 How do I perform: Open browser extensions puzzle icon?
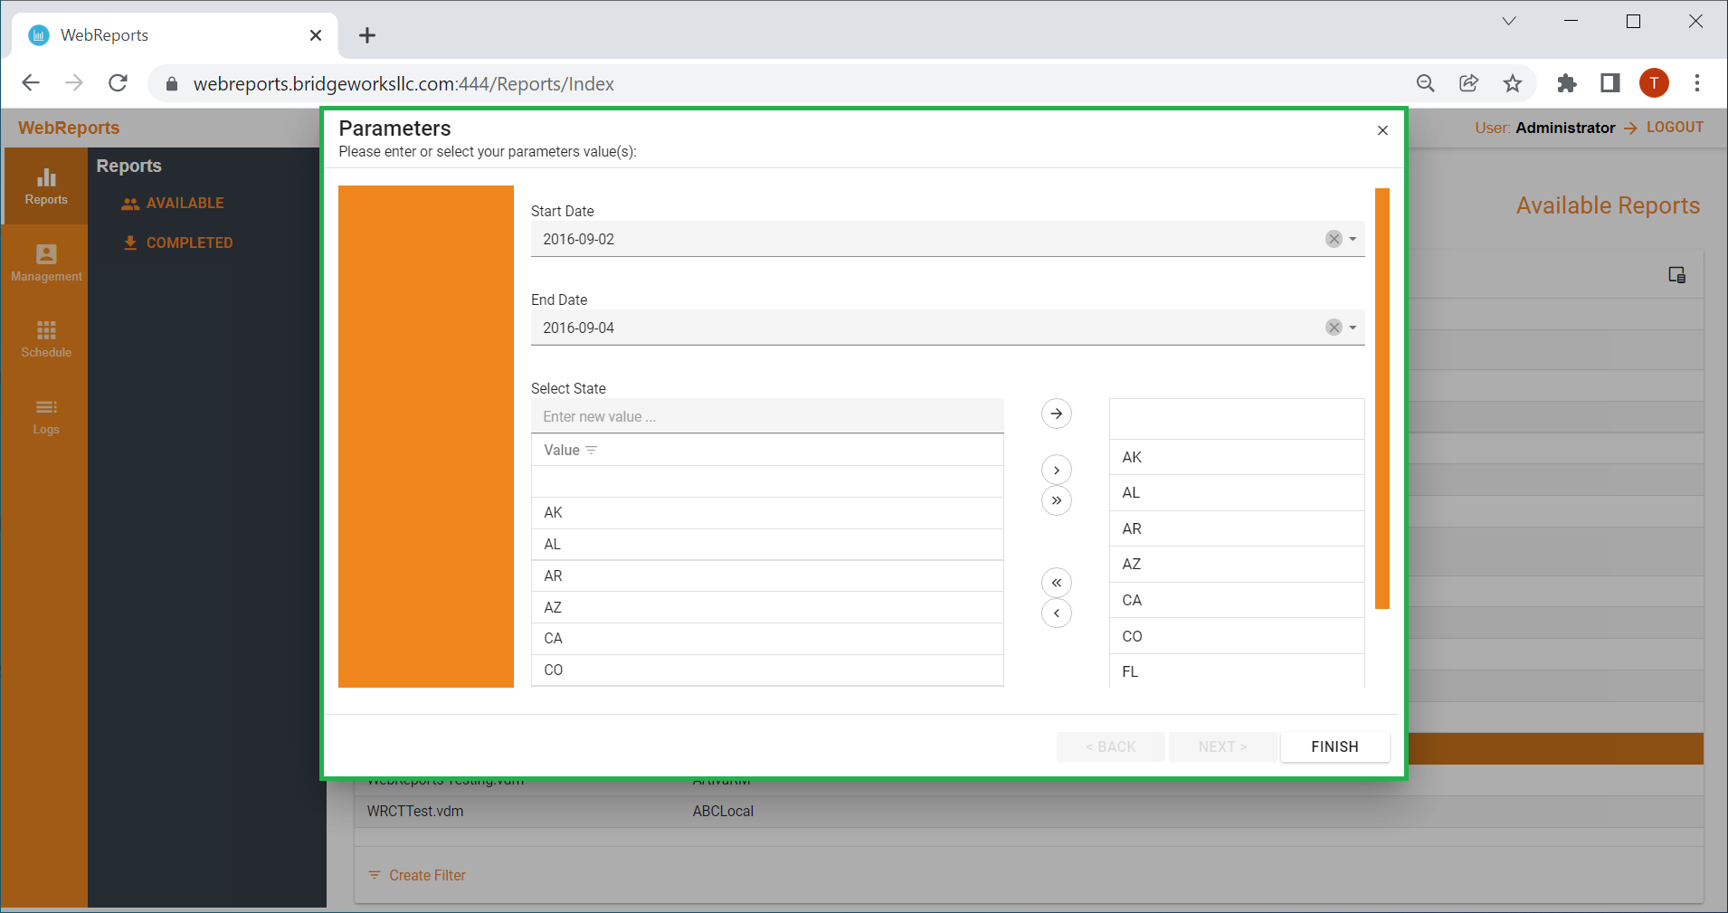click(x=1566, y=83)
